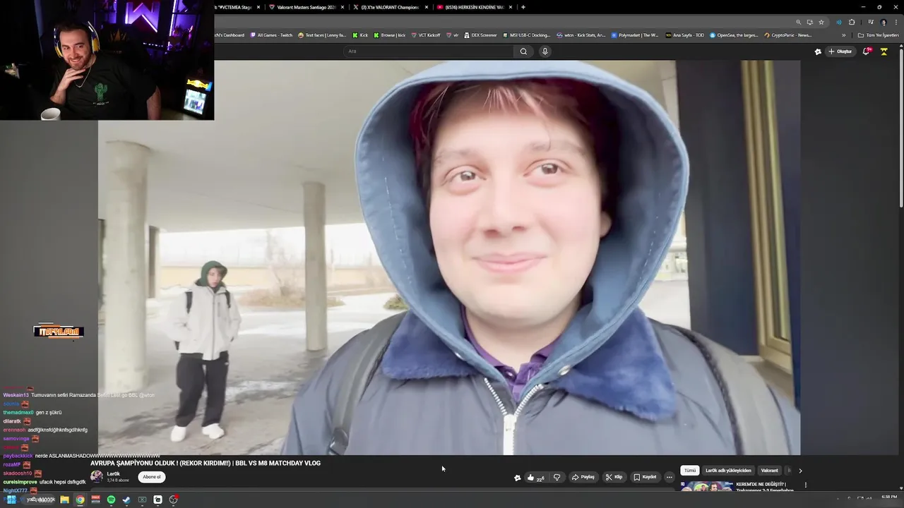Viewport: 904px width, 508px height.
Task: Open a new browser tab
Action: click(x=523, y=7)
